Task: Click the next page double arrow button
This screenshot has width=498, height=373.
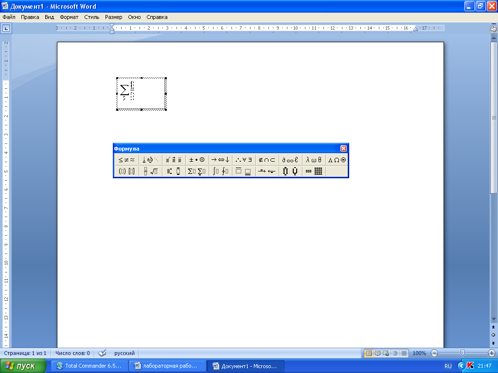Action: [494, 343]
